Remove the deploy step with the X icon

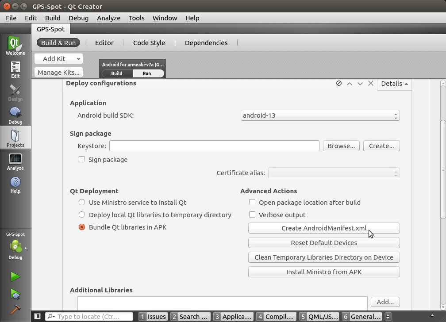pos(371,83)
